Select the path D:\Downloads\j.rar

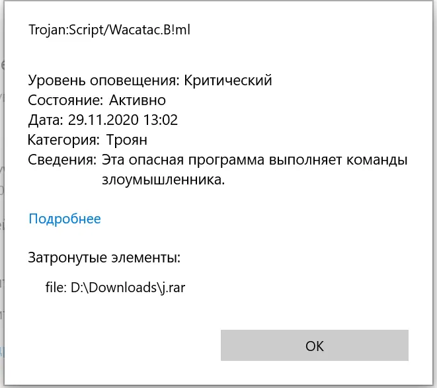pos(128,288)
